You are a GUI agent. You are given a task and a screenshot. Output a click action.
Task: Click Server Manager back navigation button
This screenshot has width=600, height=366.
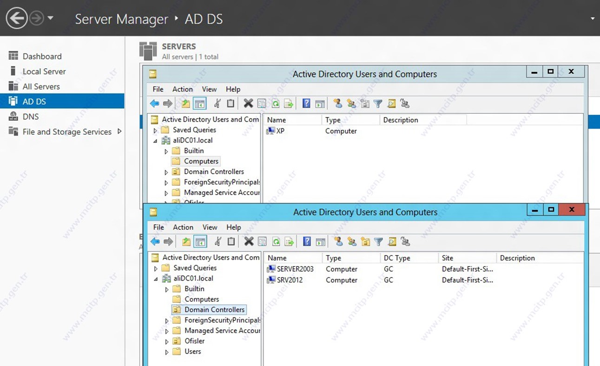pyautogui.click(x=17, y=18)
